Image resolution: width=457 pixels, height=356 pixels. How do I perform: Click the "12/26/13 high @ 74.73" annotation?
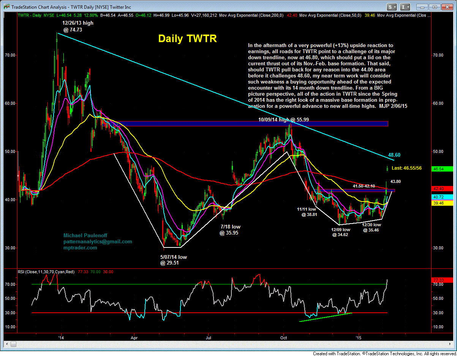pos(78,26)
